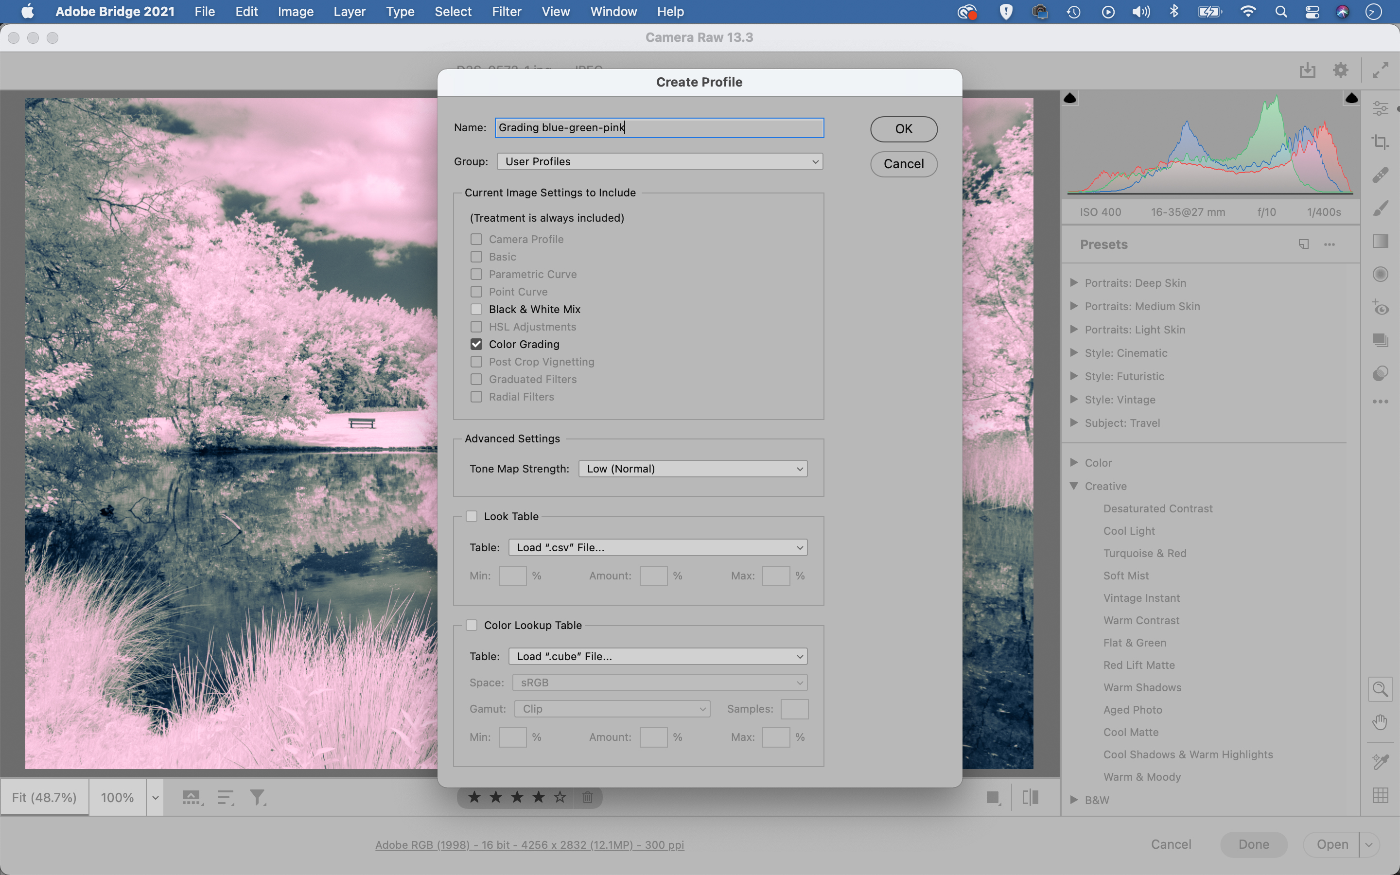1400x875 pixels.
Task: Open the Help menu
Action: [x=670, y=12]
